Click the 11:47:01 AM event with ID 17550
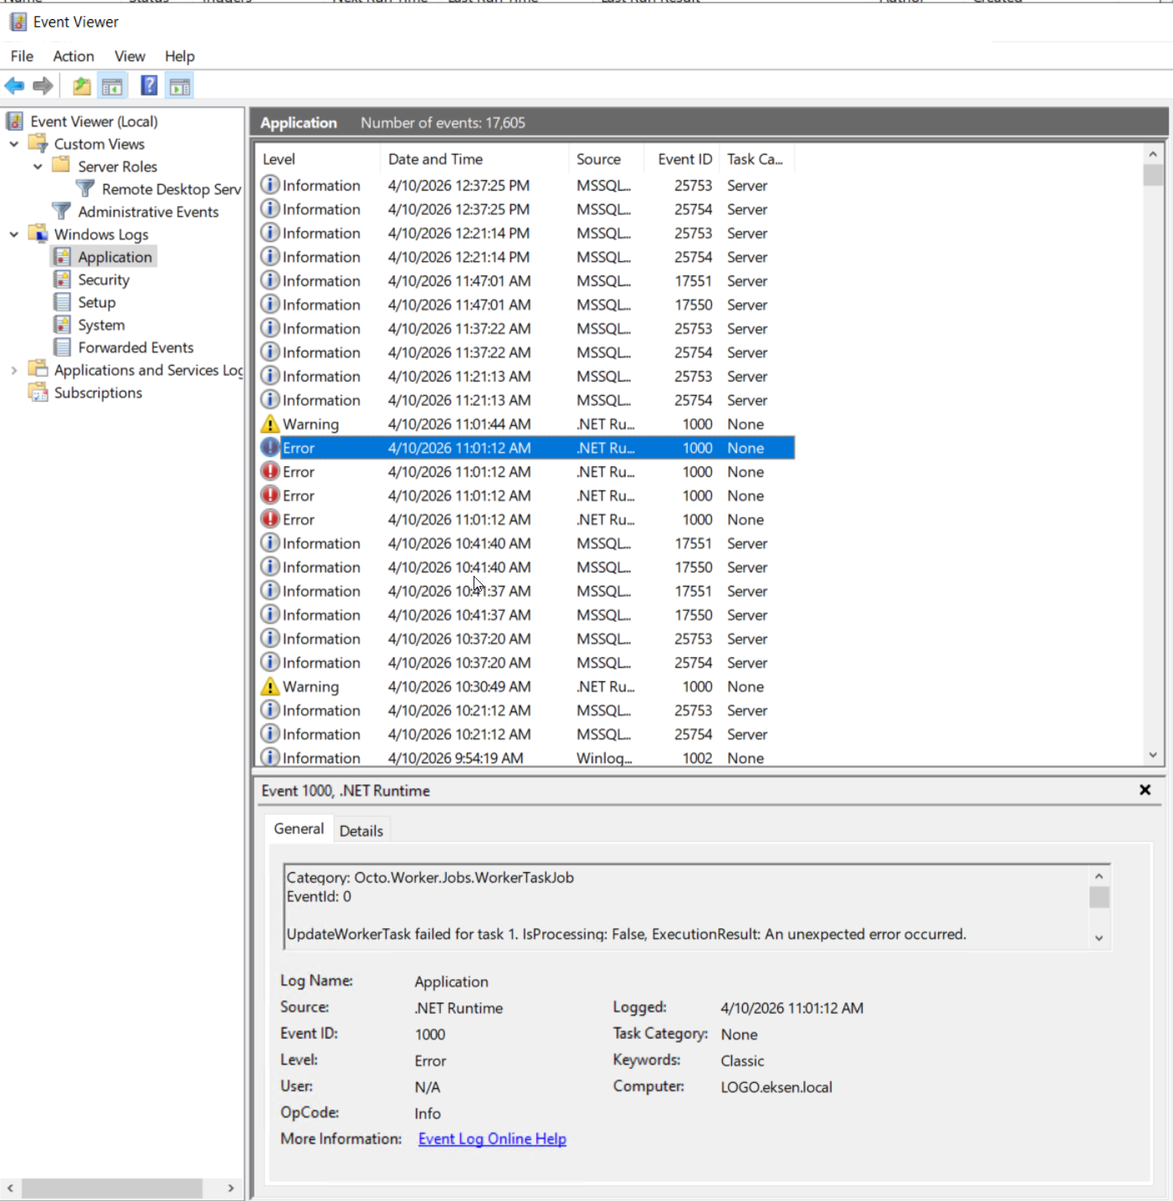1173x1201 pixels. pos(525,305)
